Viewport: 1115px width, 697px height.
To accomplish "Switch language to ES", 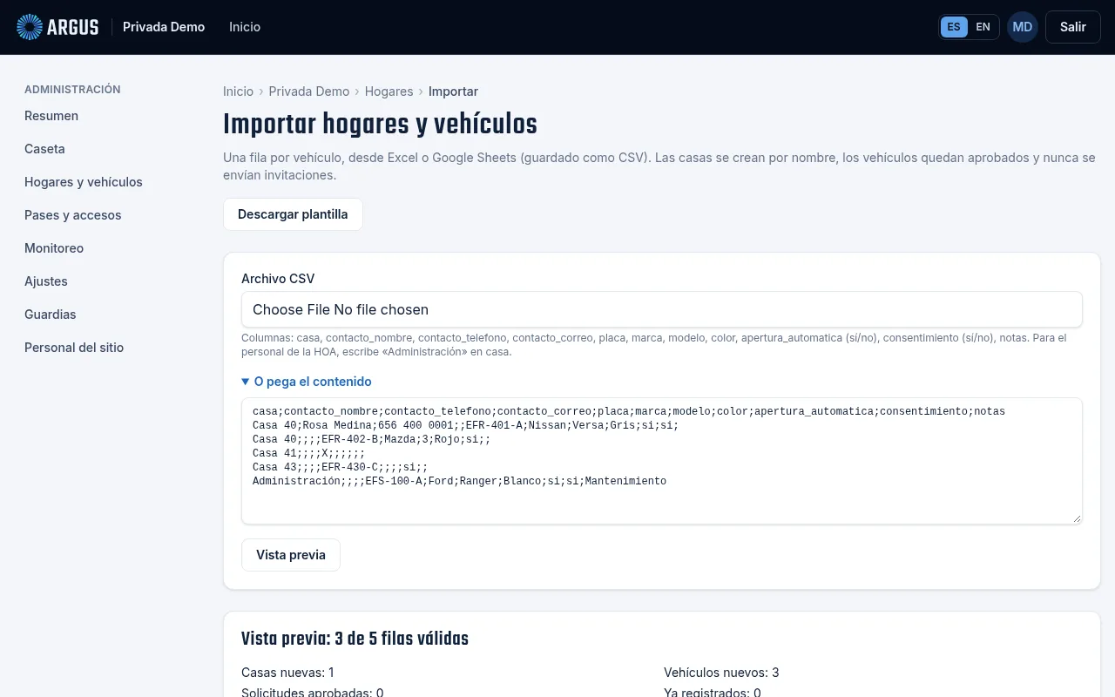I will (x=954, y=27).
